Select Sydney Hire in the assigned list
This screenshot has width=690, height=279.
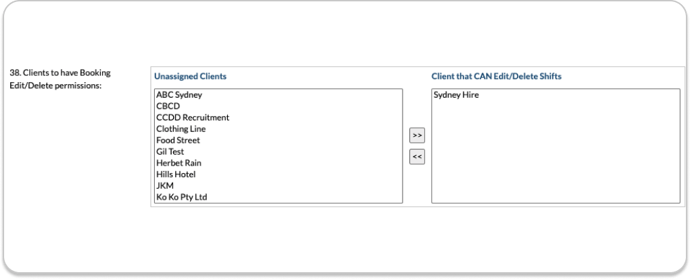click(x=456, y=95)
